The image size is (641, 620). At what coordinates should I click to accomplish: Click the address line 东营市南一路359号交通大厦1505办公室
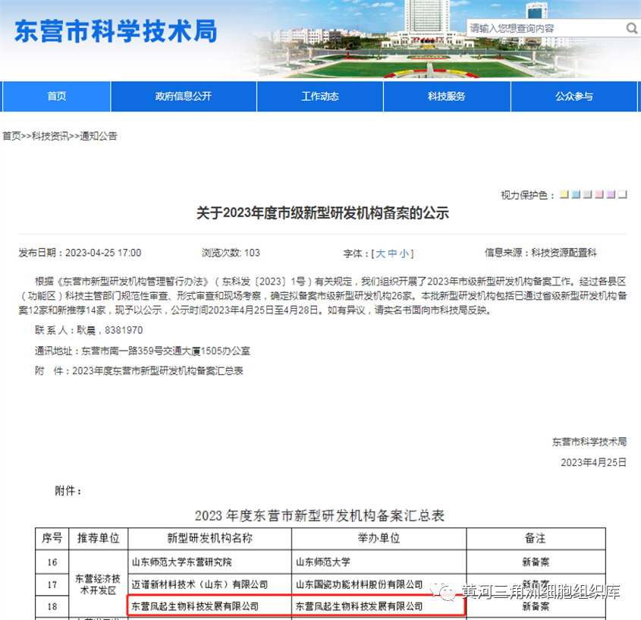(165, 351)
